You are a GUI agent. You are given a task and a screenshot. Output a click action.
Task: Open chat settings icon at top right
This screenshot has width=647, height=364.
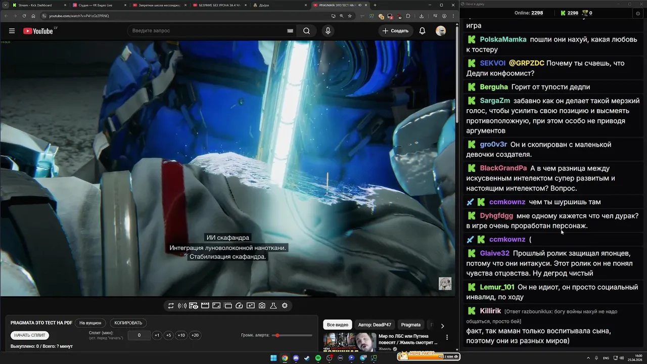[638, 13]
